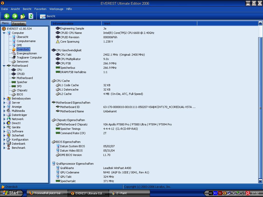Screen dimensions: 263x197
Task: Click the Windows Start button
Action: pos(11,193)
